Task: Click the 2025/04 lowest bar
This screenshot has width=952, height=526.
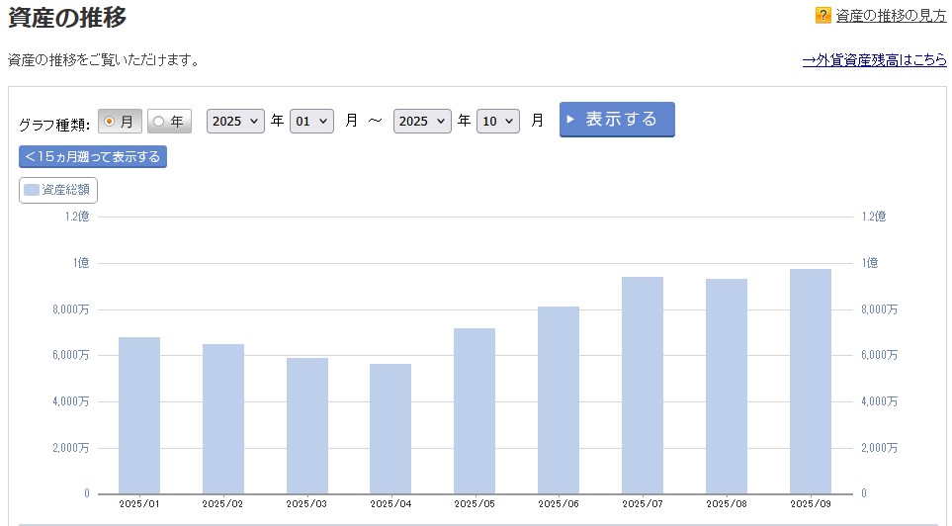Action: click(x=390, y=428)
